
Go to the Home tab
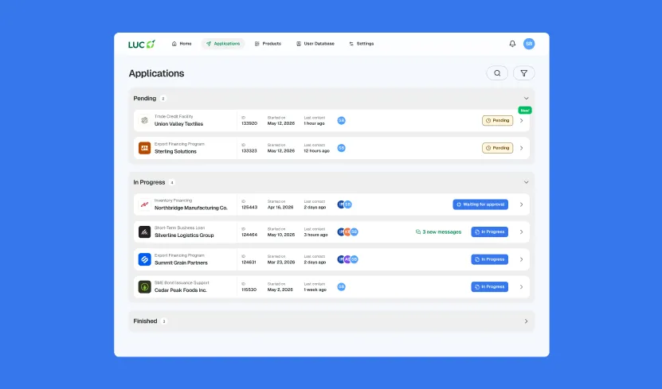[182, 44]
